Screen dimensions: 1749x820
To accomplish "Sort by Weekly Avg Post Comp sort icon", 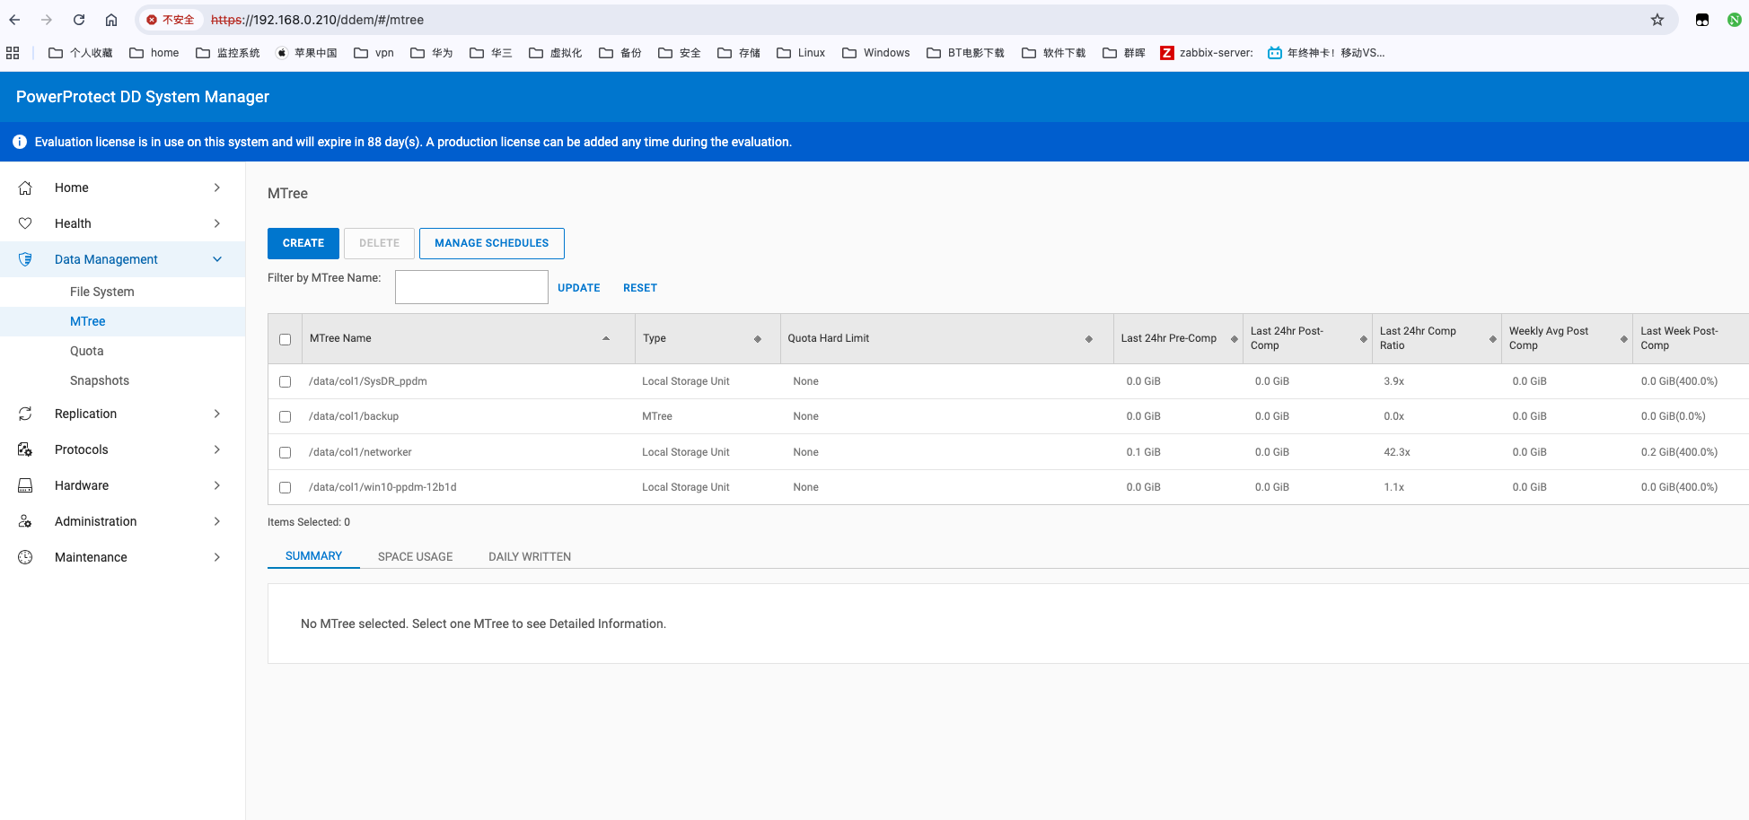I will (x=1624, y=339).
